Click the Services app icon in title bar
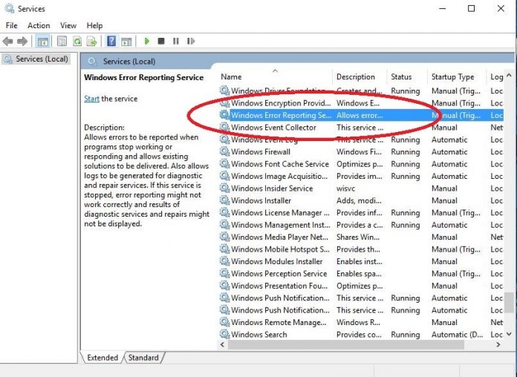 pos(9,9)
